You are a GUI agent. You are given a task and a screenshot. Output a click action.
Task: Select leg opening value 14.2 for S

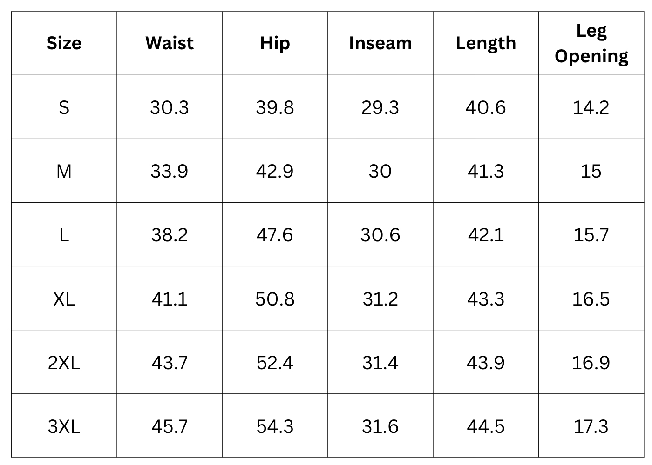pos(591,107)
